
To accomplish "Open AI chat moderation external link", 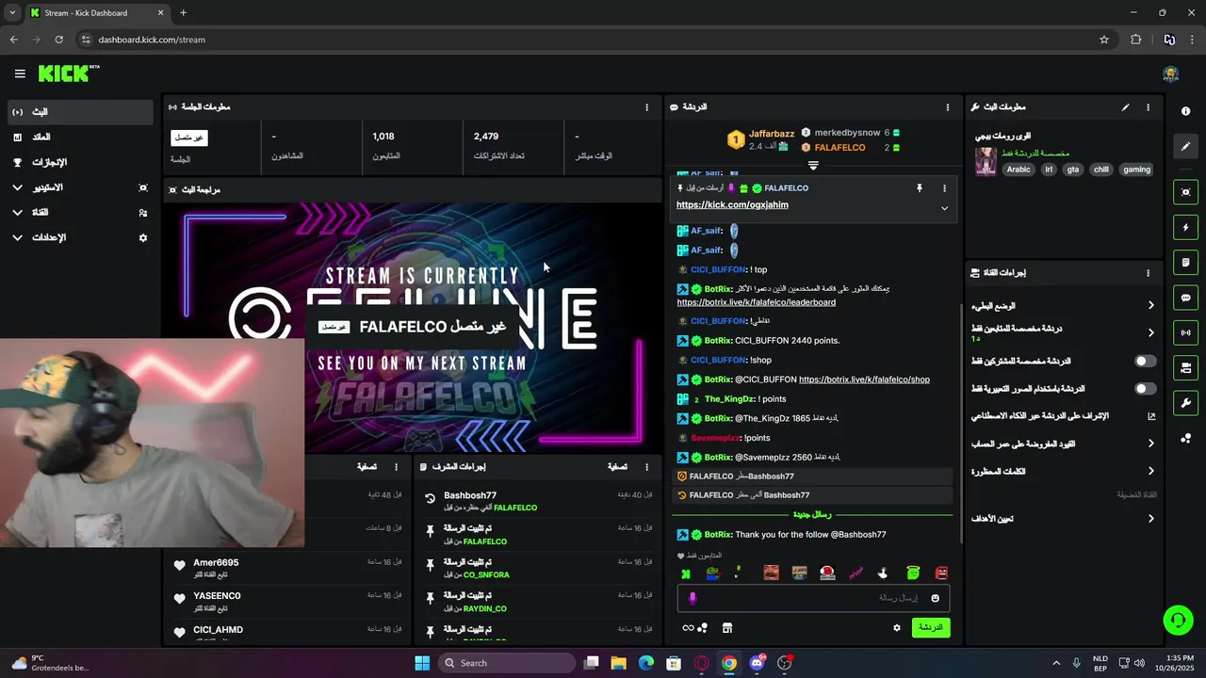I will [1150, 416].
